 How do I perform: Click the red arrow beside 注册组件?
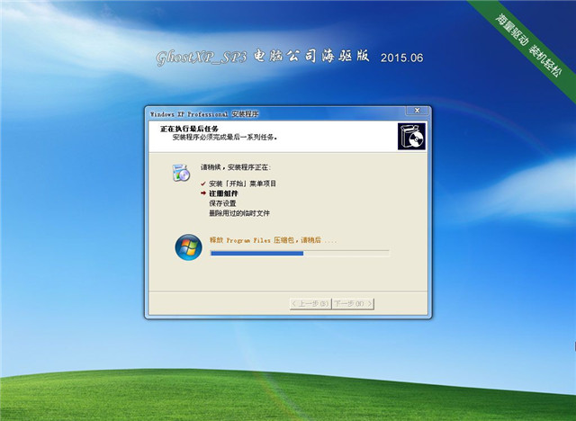[x=203, y=193]
